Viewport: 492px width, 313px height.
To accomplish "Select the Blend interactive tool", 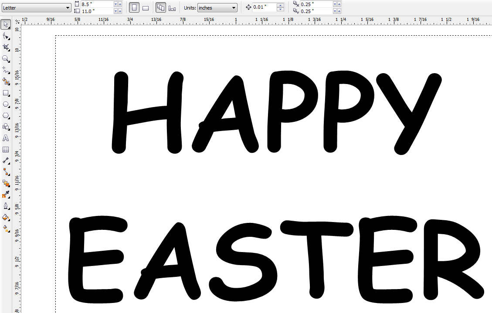I will tap(6, 183).
